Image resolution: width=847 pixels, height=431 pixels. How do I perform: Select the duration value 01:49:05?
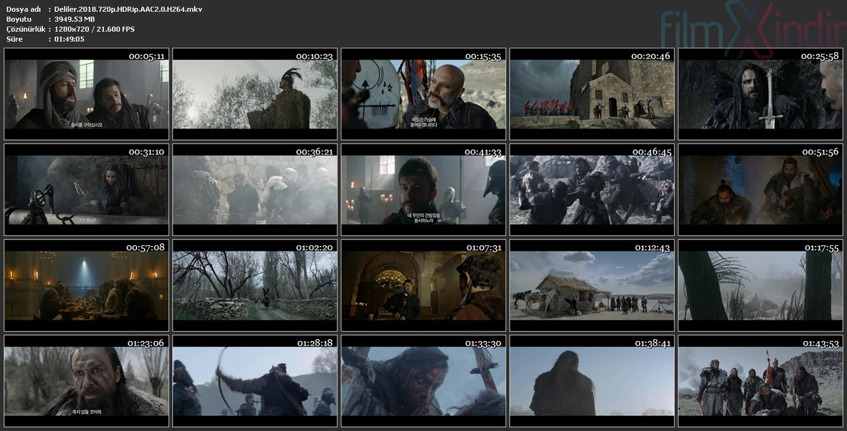tap(69, 39)
